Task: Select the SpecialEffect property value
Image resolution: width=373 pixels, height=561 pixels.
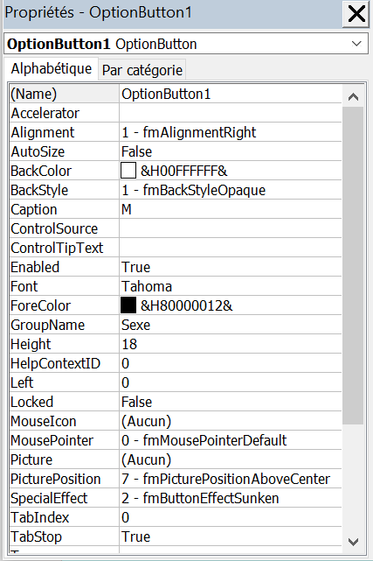Action: pos(231,498)
